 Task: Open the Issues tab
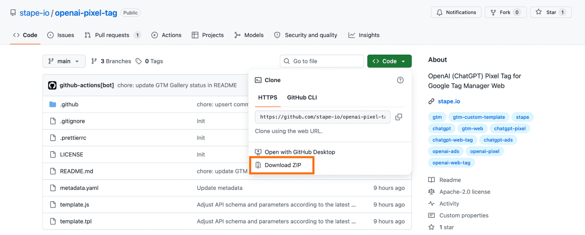pyautogui.click(x=61, y=35)
